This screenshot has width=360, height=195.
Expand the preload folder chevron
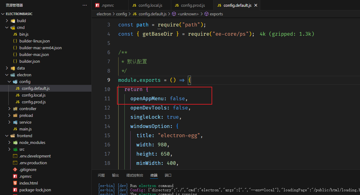[10, 115]
